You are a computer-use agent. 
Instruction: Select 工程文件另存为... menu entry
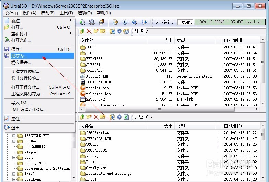[39, 94]
